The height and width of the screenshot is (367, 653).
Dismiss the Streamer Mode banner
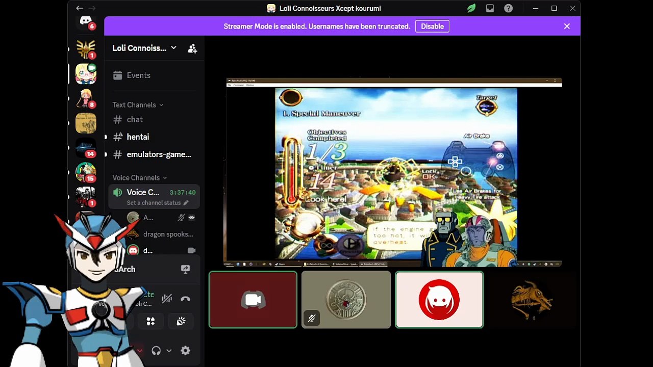pyautogui.click(x=567, y=27)
